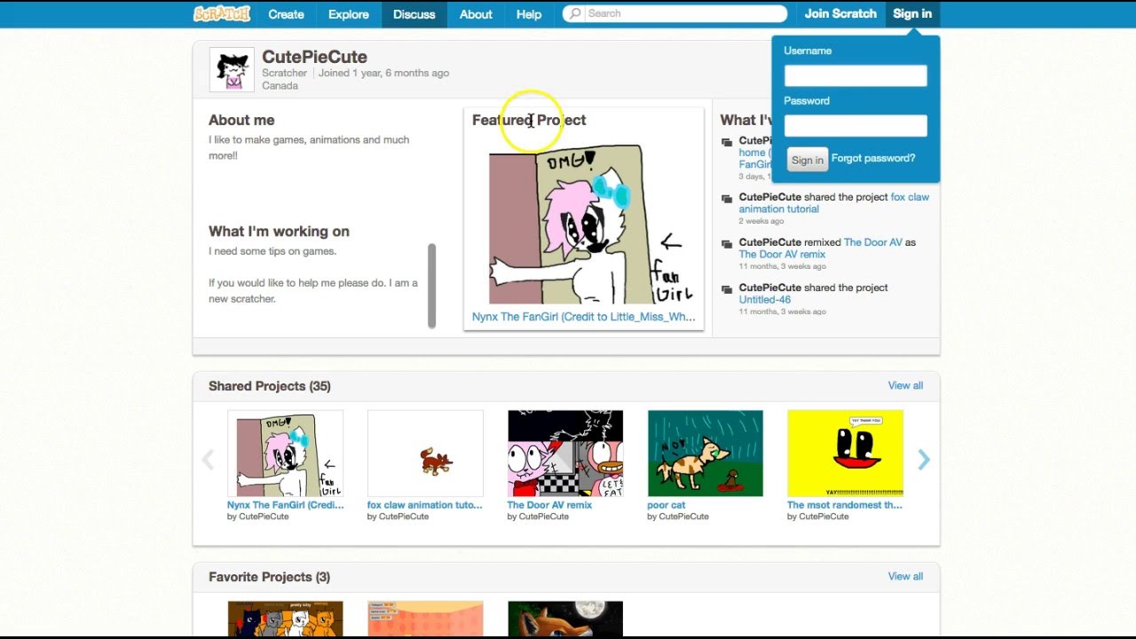
Task: Open poor cat project thumbnail
Action: coord(706,453)
